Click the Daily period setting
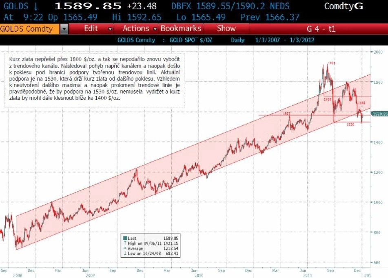The image size is (388, 278). 237,40
